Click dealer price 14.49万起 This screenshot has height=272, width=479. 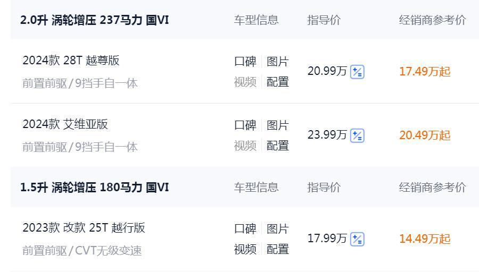(425, 239)
